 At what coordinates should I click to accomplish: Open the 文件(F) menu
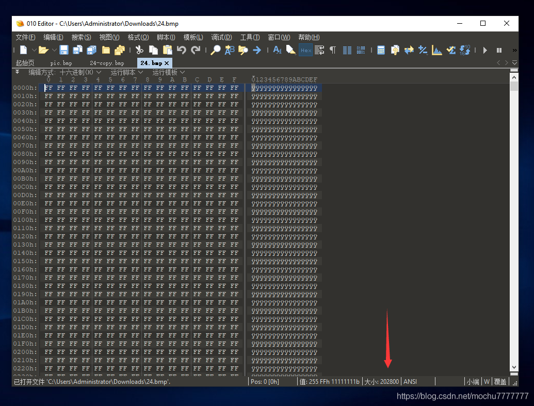(x=26, y=37)
